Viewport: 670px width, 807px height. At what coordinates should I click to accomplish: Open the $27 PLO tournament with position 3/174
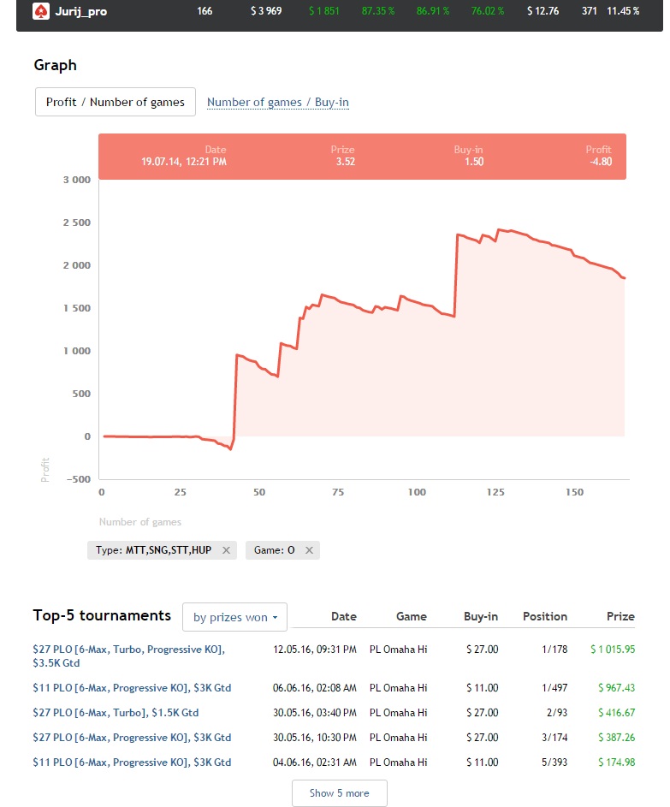[132, 738]
